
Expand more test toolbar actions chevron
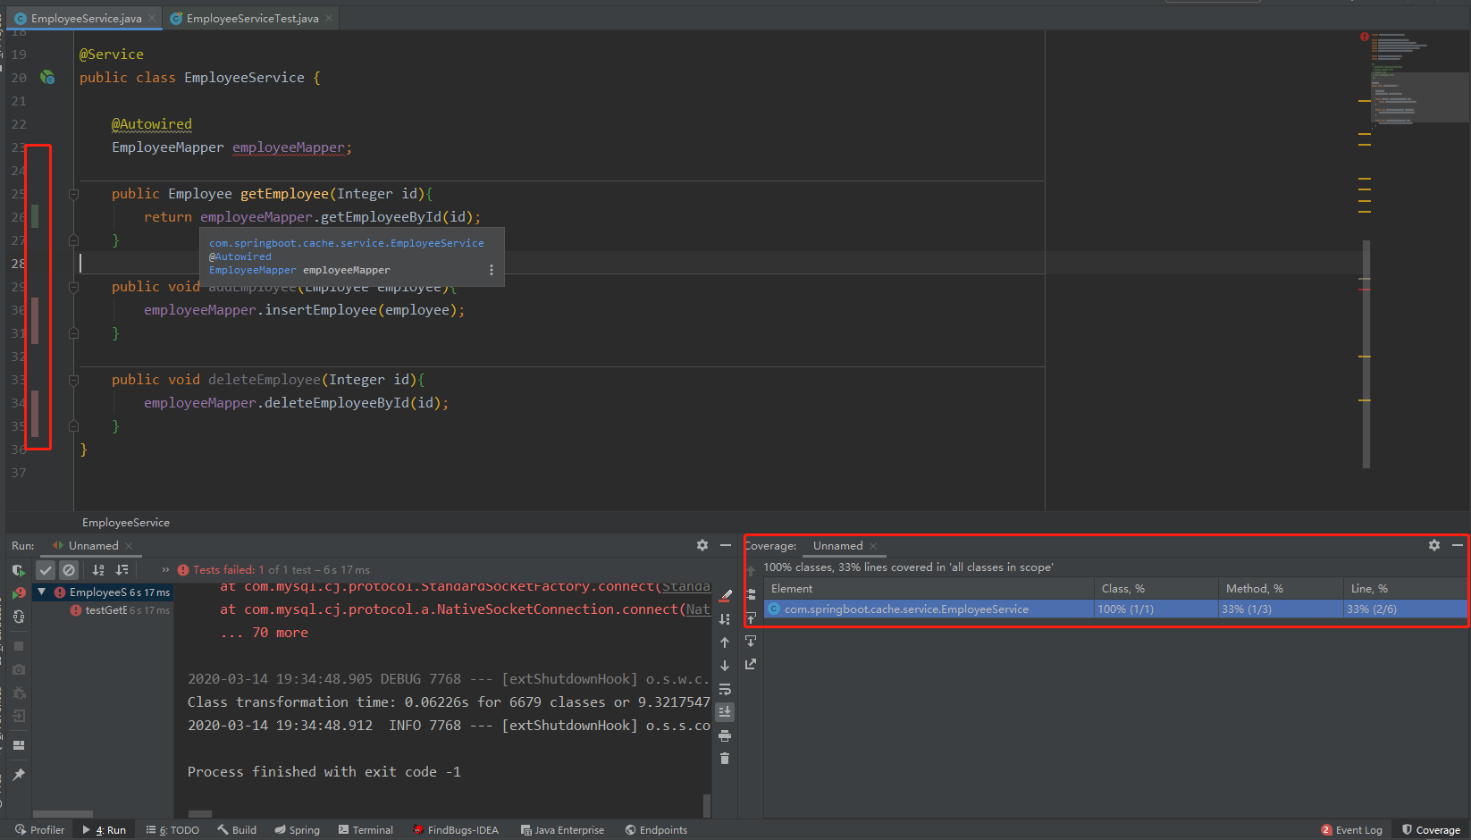pyautogui.click(x=165, y=570)
